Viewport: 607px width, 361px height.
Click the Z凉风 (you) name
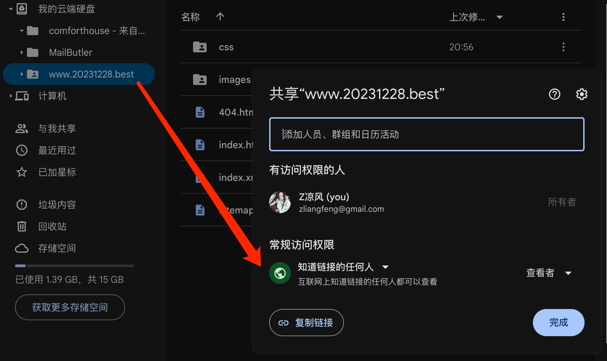[324, 197]
